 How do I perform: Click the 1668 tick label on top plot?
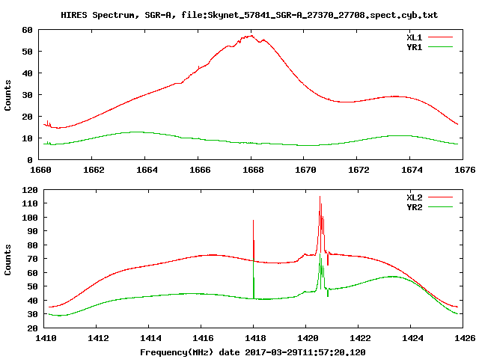pyautogui.click(x=253, y=170)
